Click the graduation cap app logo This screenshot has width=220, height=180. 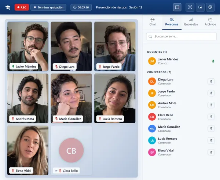8,7
